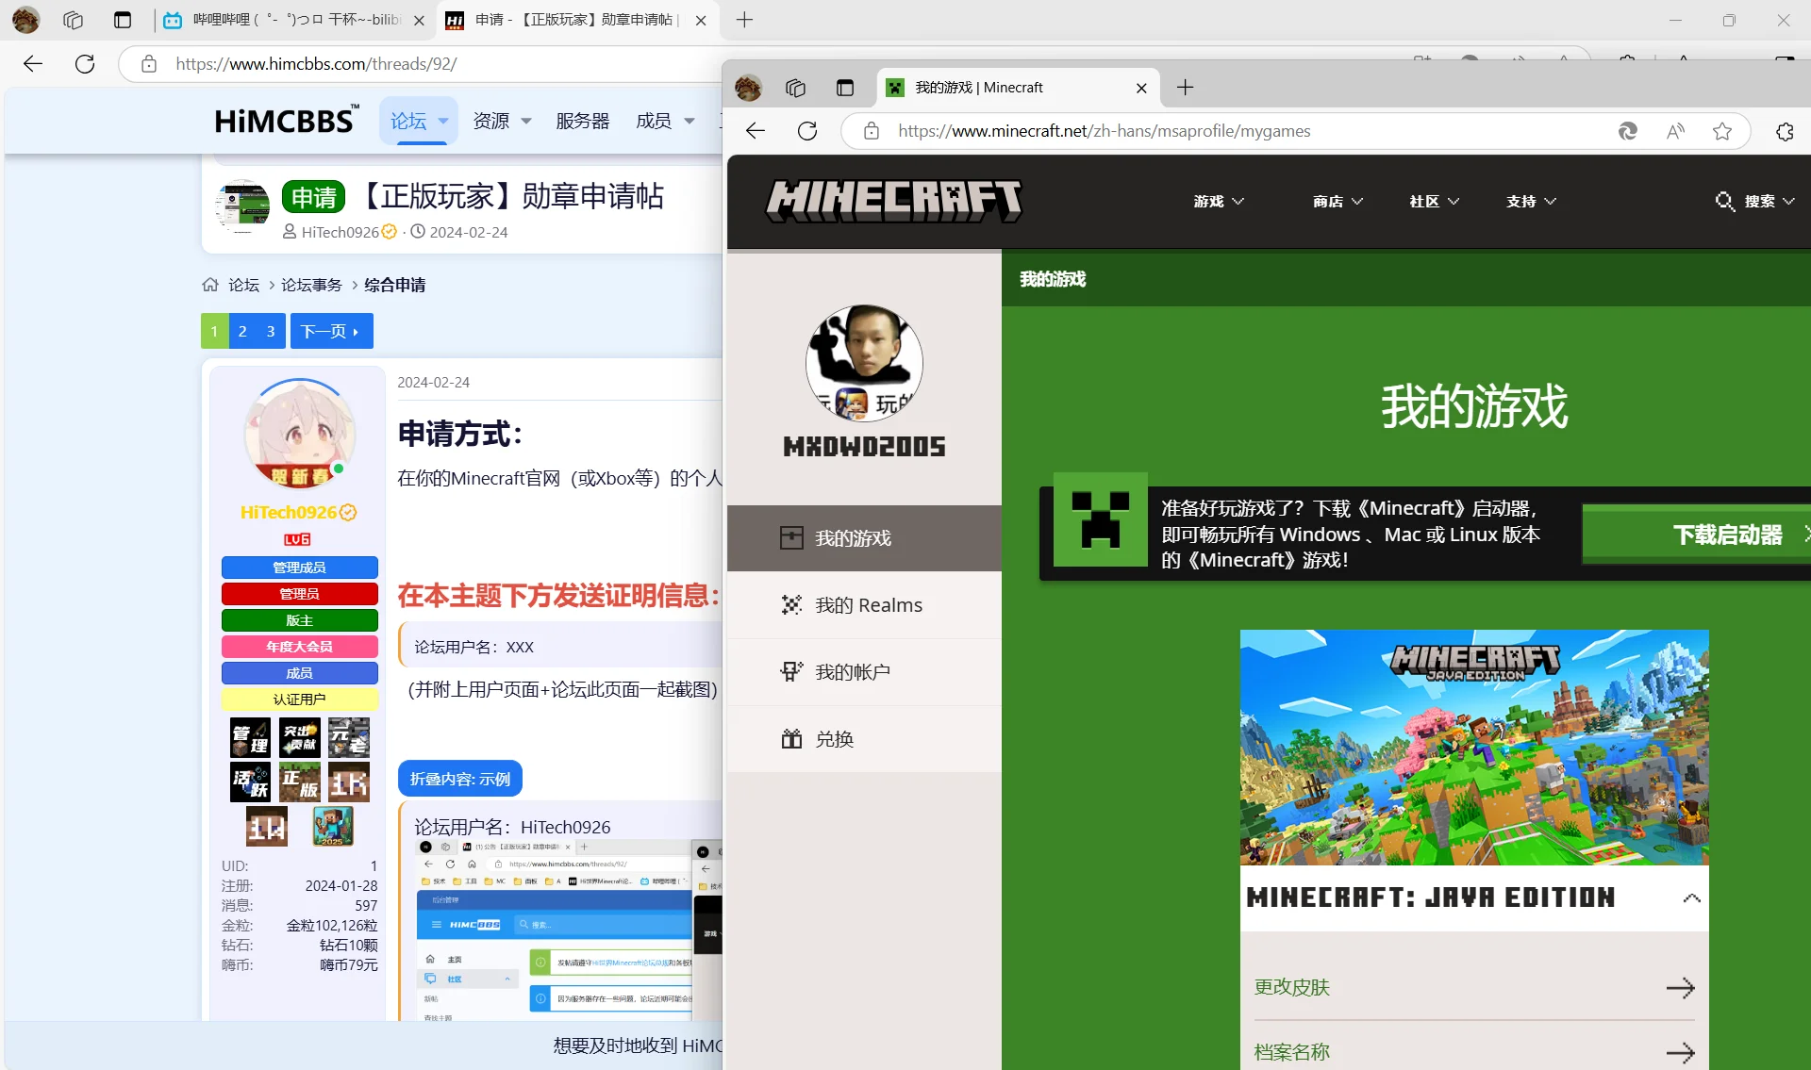The height and width of the screenshot is (1070, 1811).
Task: Open 我的帐户 sidebar item
Action: [x=852, y=672]
